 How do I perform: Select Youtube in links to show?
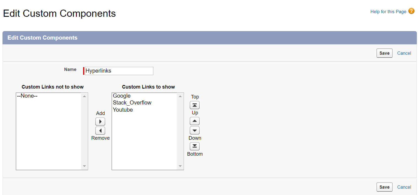(x=123, y=110)
